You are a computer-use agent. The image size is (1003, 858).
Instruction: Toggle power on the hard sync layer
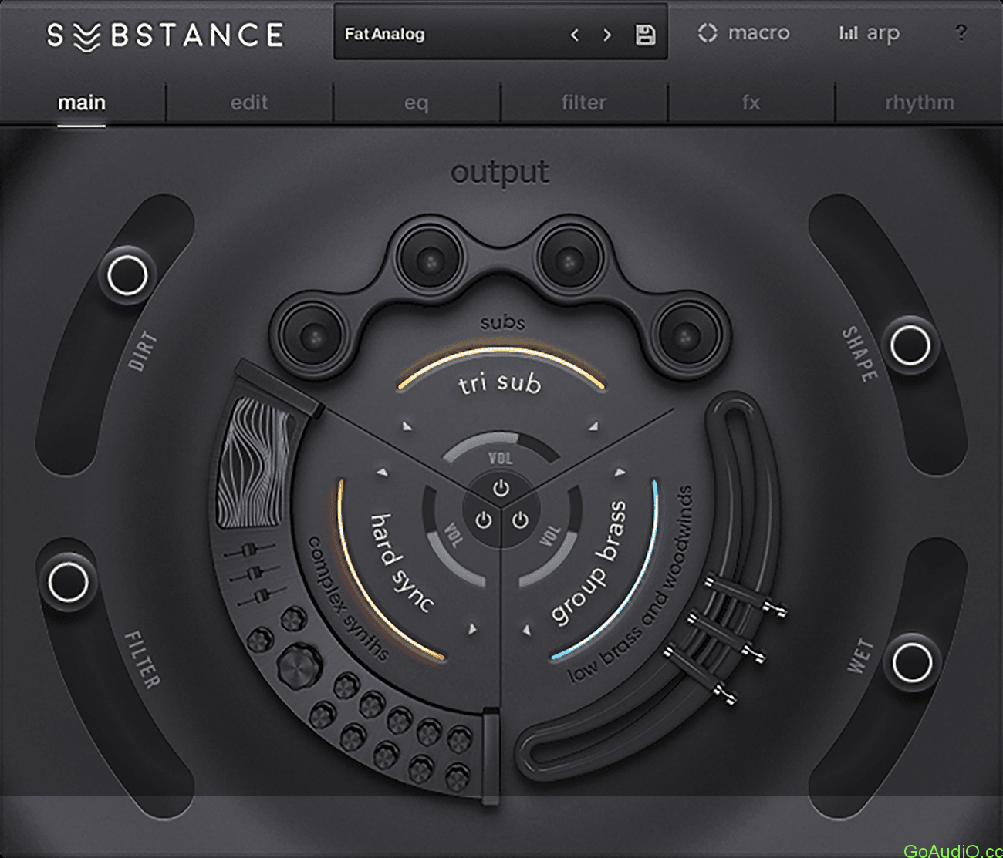pos(484,518)
